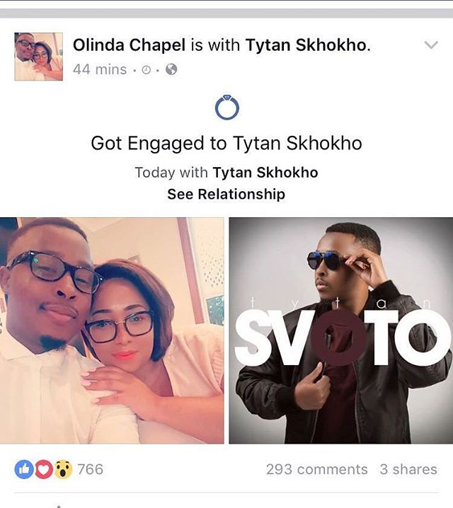Image resolution: width=453 pixels, height=508 pixels.
Task: Click the blue thumbs-up Like reaction icon
Action: (x=24, y=470)
